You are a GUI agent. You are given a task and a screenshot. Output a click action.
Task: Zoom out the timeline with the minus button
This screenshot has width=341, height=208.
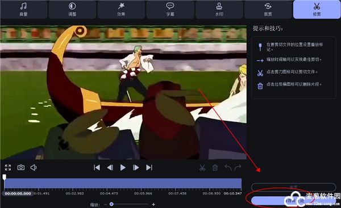click(106, 204)
